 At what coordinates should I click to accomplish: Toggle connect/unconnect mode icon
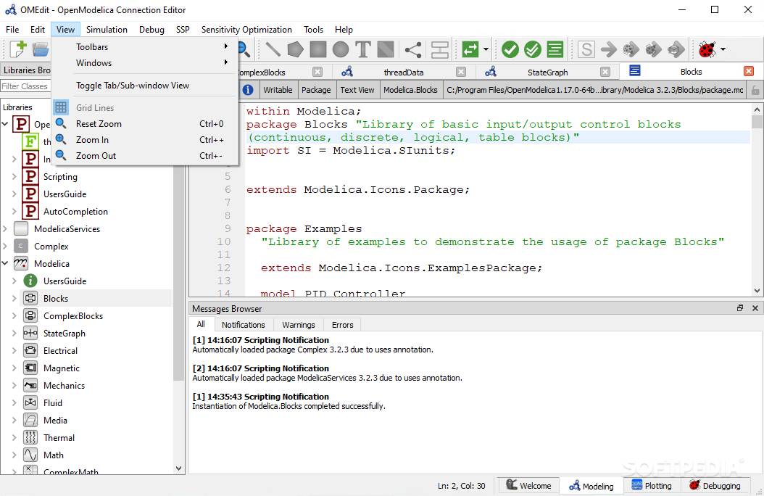(413, 49)
